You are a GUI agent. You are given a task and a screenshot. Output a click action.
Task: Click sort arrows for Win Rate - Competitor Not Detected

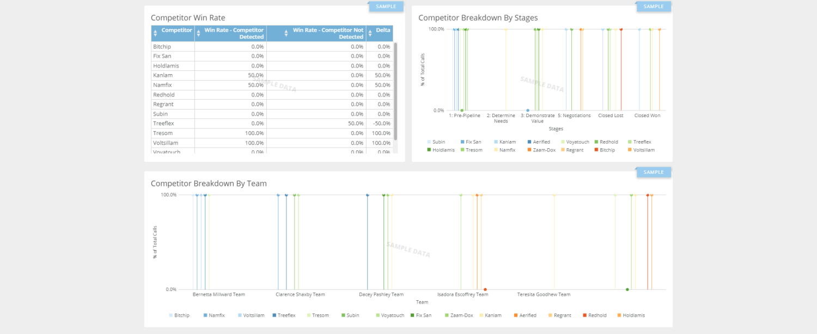click(x=286, y=33)
